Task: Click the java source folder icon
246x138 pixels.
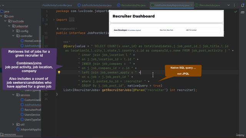Action: pyautogui.click(x=2, y=11)
